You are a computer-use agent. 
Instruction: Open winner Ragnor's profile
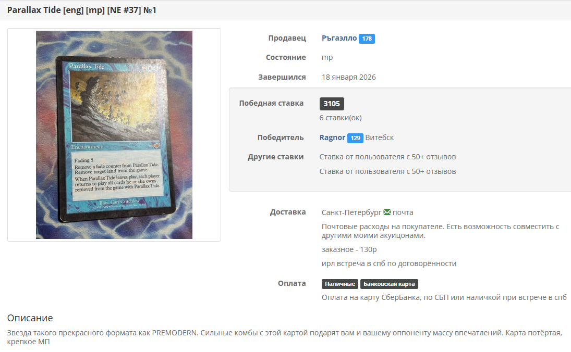pyautogui.click(x=332, y=137)
